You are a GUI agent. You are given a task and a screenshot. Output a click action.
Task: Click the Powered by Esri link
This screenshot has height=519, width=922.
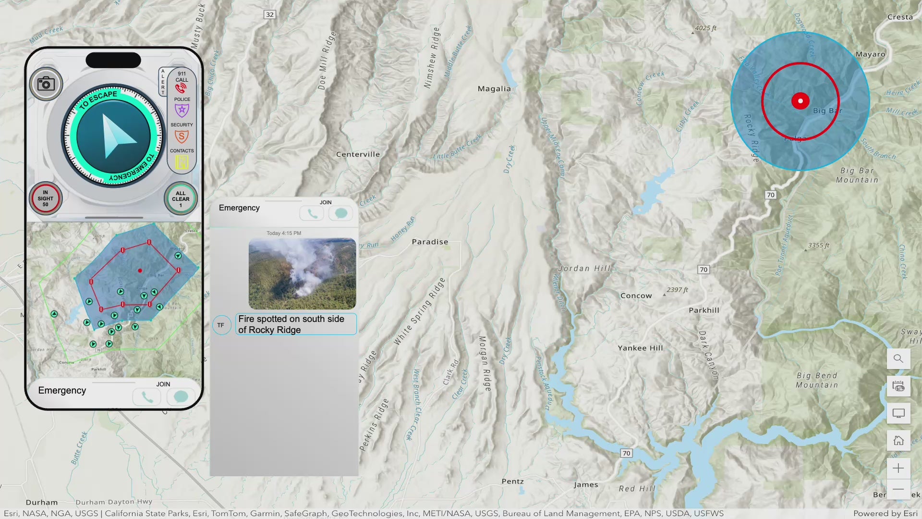click(887, 513)
